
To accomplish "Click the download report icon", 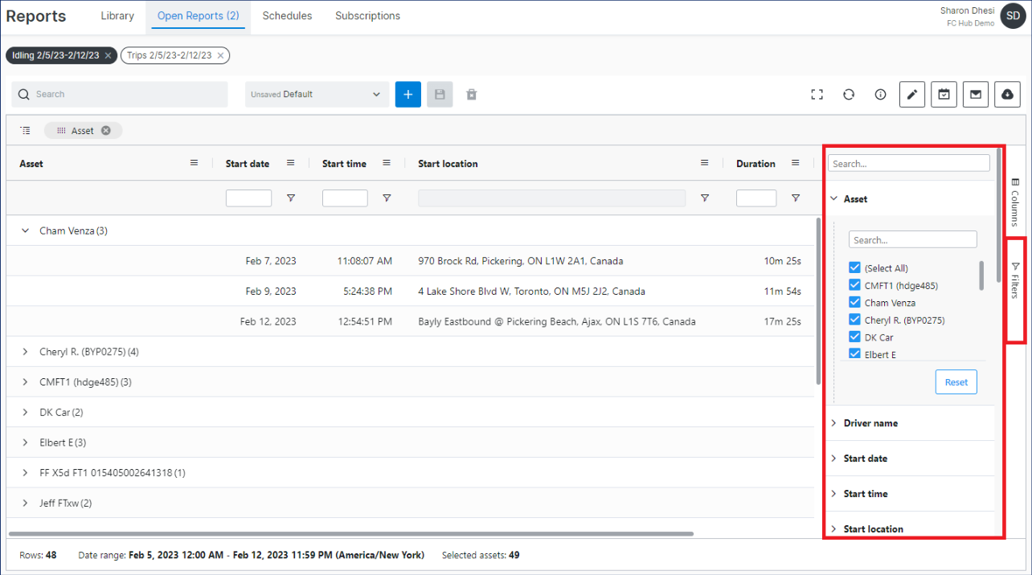I will (1007, 95).
